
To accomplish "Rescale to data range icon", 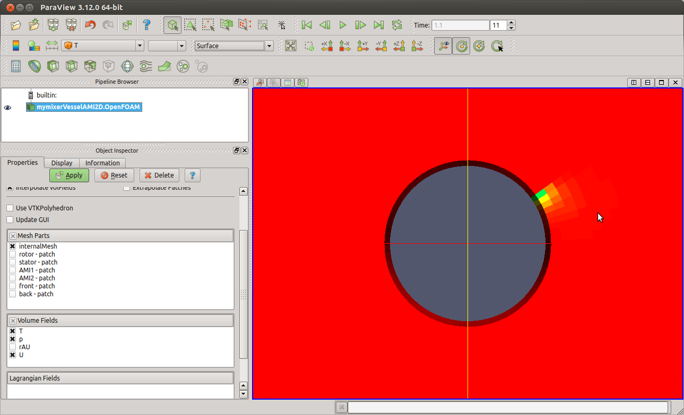I will 51,46.
